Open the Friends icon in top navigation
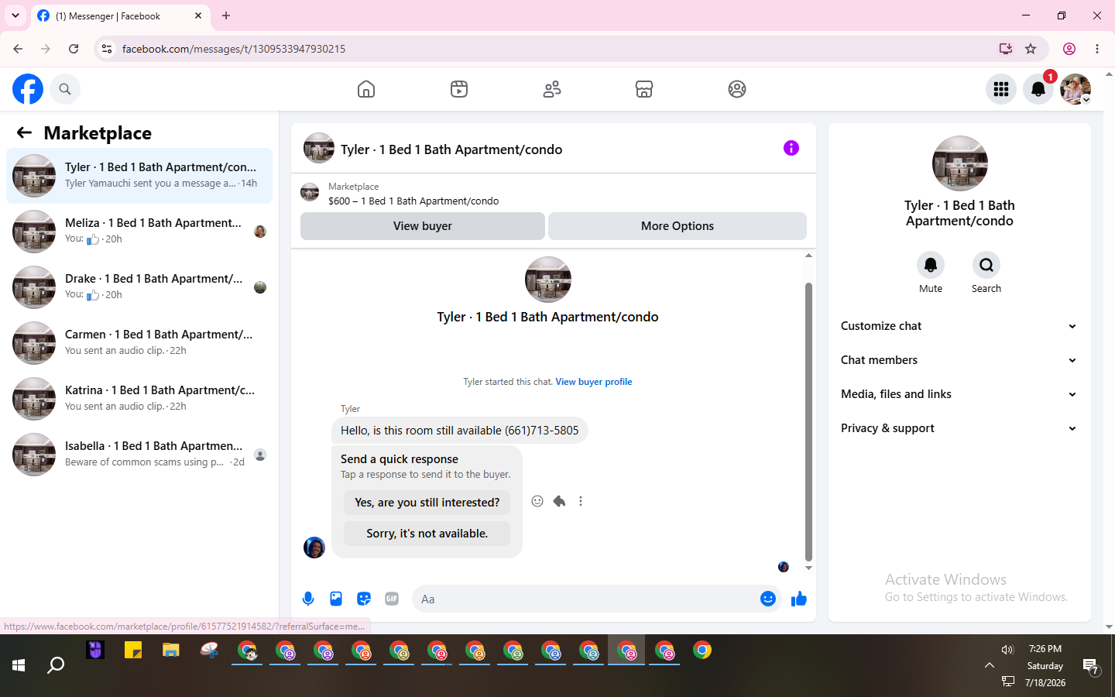The width and height of the screenshot is (1115, 697). point(552,89)
